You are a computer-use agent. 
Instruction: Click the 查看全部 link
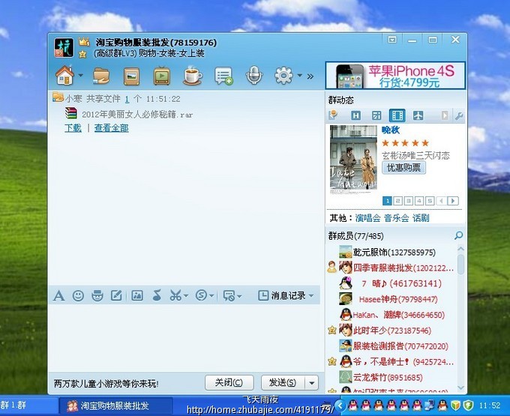(111, 128)
